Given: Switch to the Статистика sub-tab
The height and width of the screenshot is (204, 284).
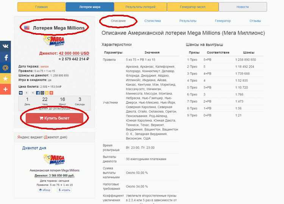Looking at the screenshot, I should click(153, 21).
